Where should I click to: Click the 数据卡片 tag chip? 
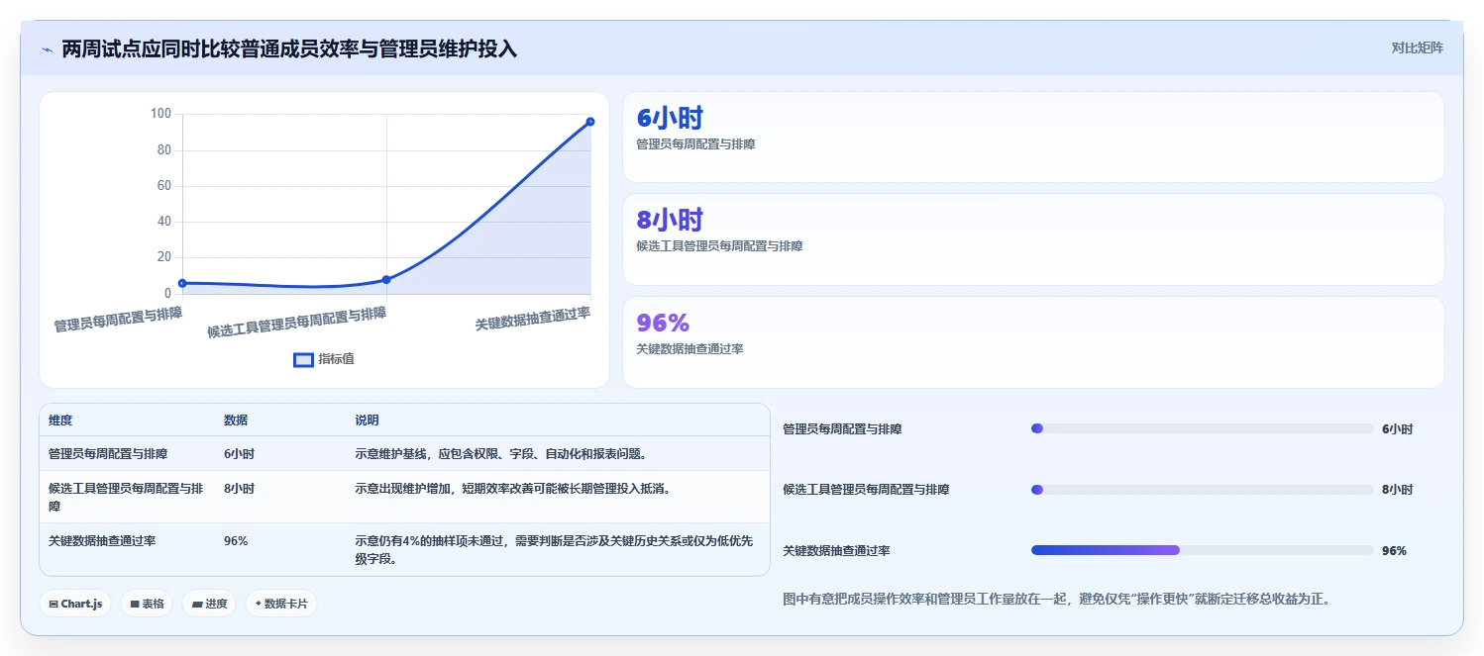[281, 604]
